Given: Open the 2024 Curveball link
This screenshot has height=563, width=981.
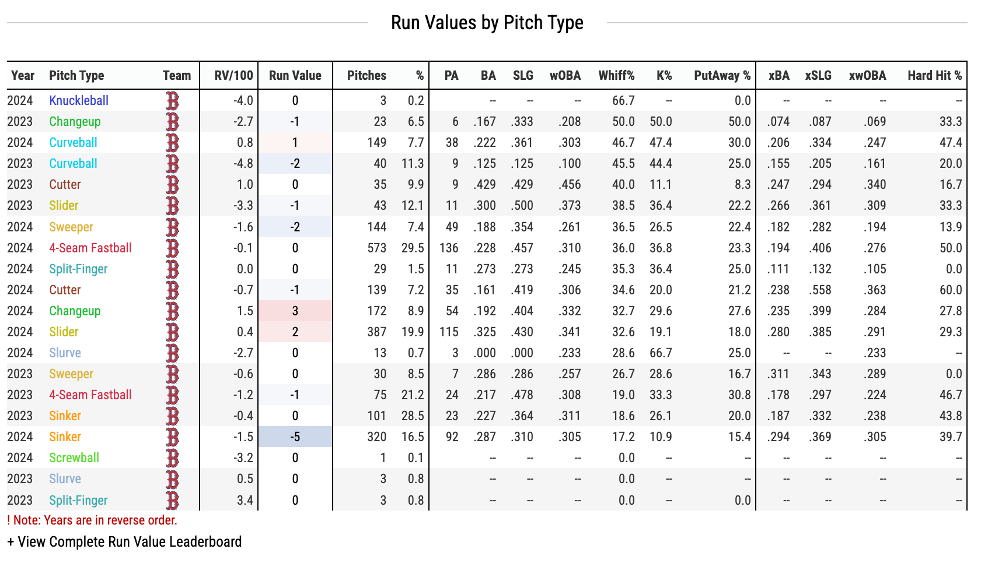Looking at the screenshot, I should [73, 143].
